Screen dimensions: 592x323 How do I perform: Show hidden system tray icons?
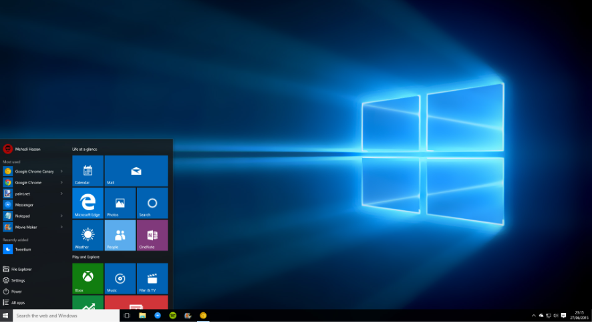(533, 316)
